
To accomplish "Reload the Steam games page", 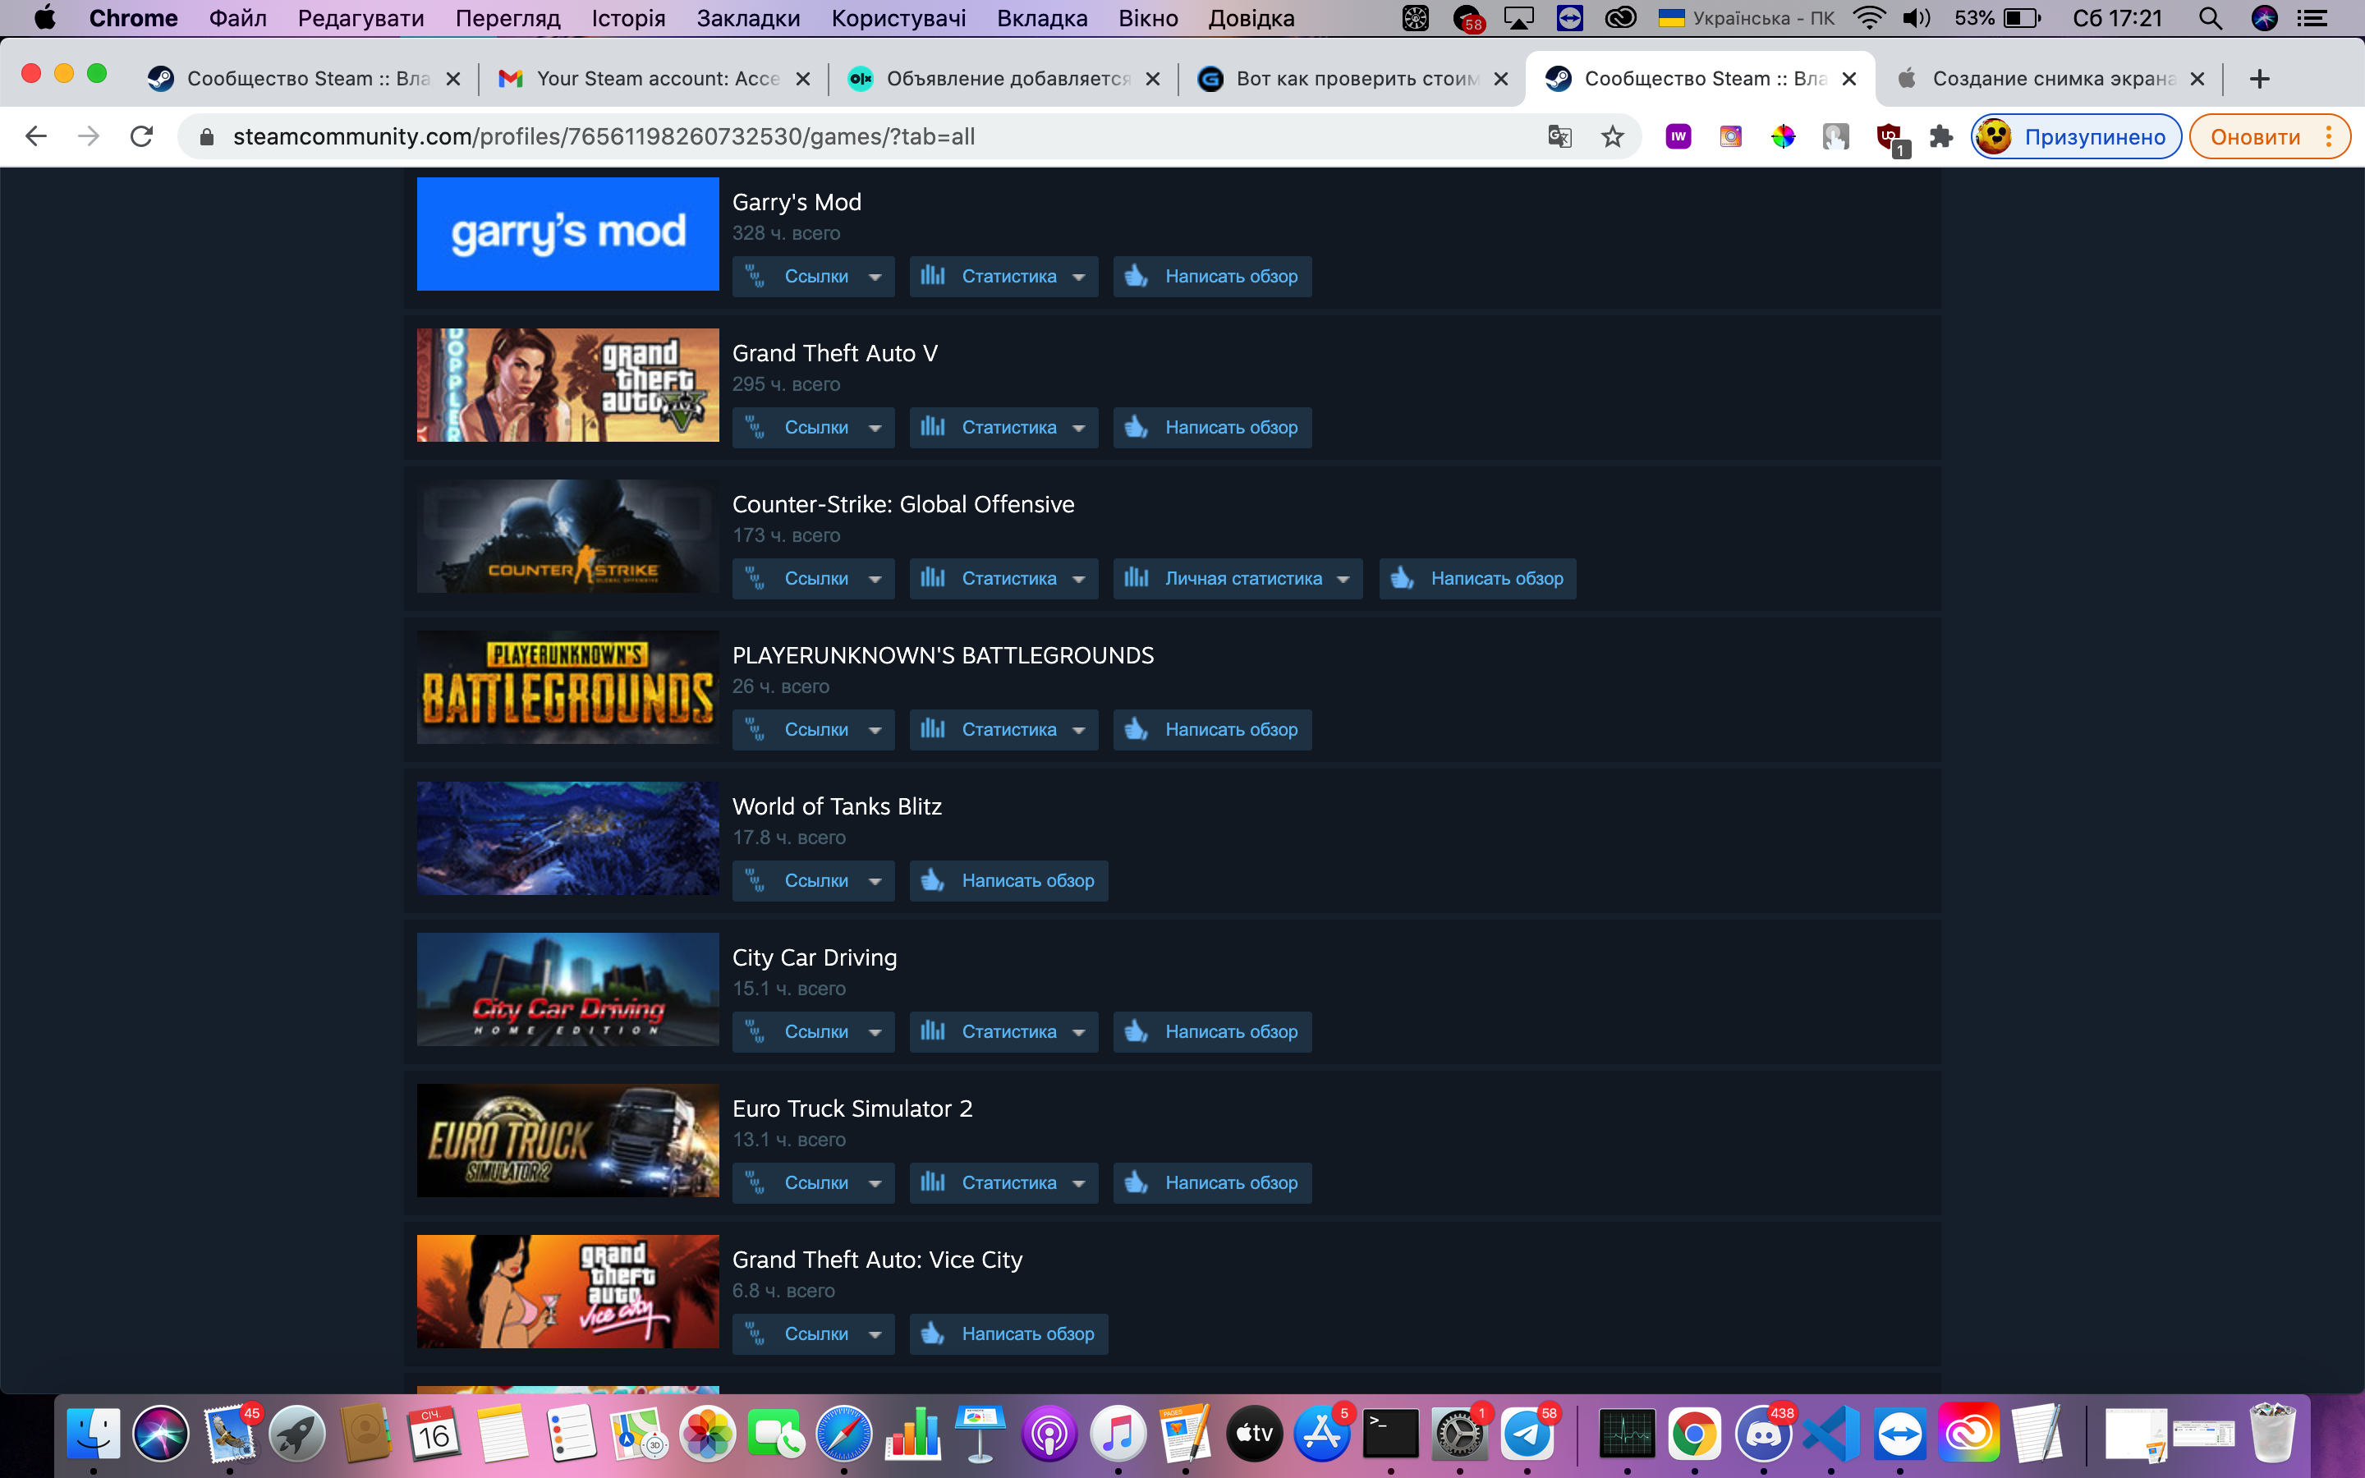I will click(142, 137).
